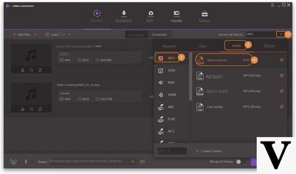Edit the Low Quality MP3 preset
The width and height of the screenshot is (296, 174).
point(282,107)
